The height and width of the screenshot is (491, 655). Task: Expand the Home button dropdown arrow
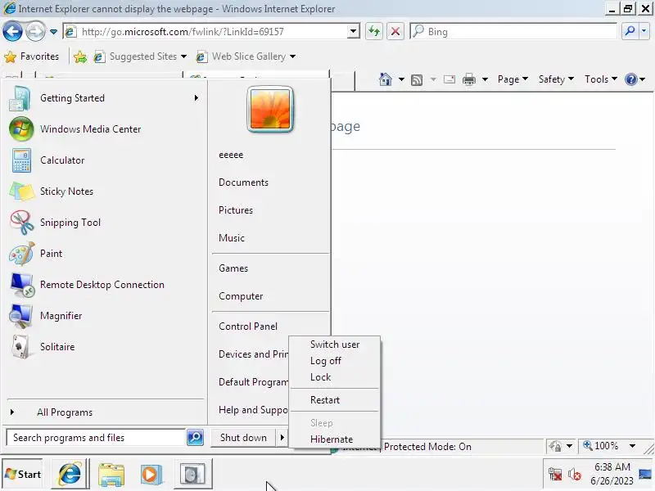coord(401,79)
